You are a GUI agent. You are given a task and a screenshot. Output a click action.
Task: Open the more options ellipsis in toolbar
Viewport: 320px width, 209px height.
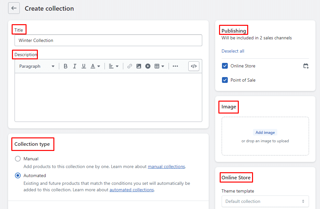coord(175,66)
